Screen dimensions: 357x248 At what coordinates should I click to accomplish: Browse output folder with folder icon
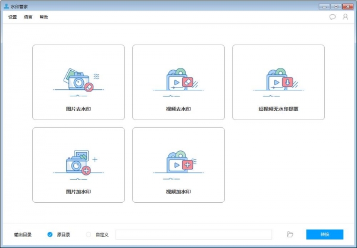(290, 234)
